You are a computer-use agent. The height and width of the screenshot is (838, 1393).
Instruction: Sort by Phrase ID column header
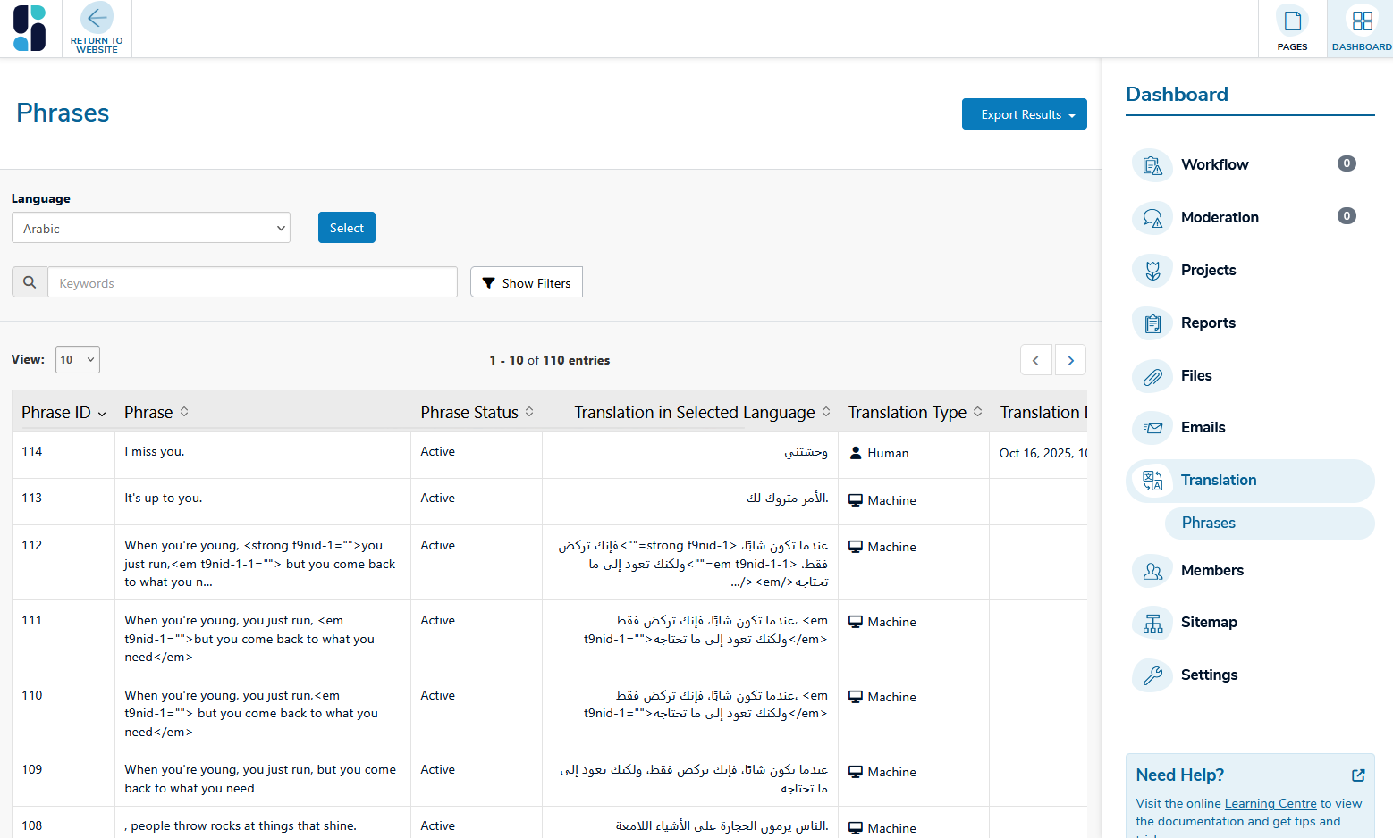(63, 413)
